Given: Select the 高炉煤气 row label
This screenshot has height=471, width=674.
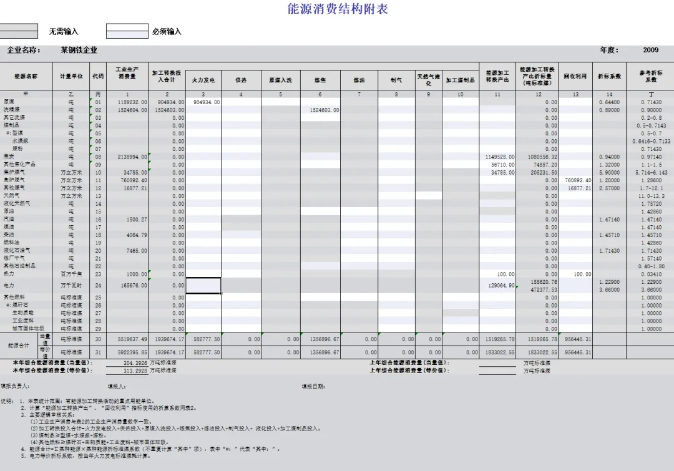Looking at the screenshot, I should pos(14,180).
